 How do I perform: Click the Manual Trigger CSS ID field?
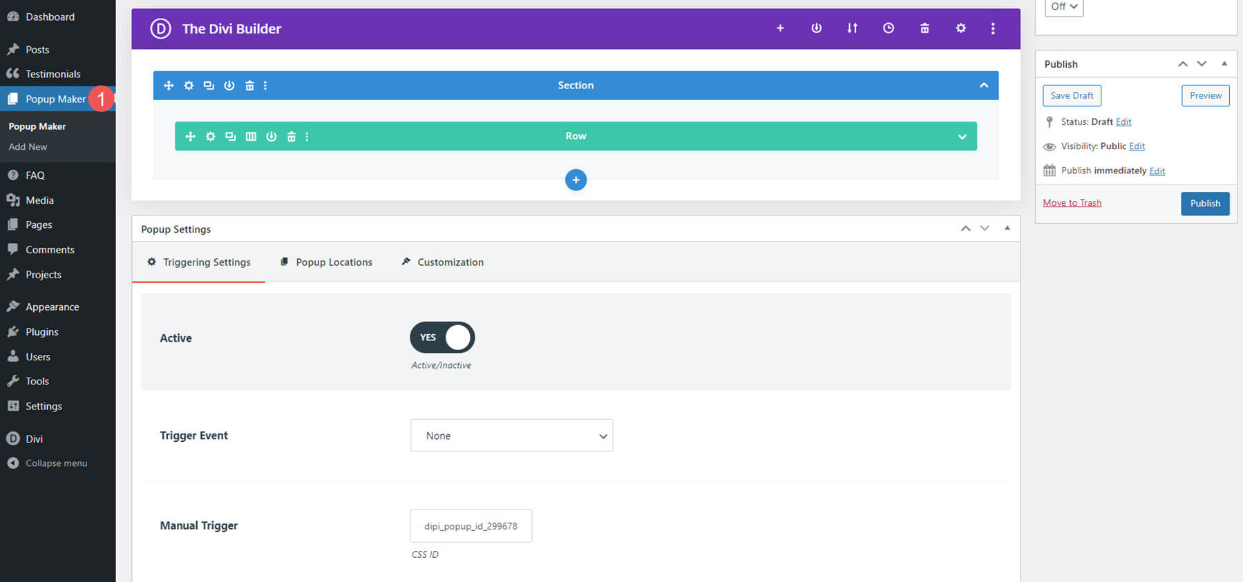click(x=471, y=526)
